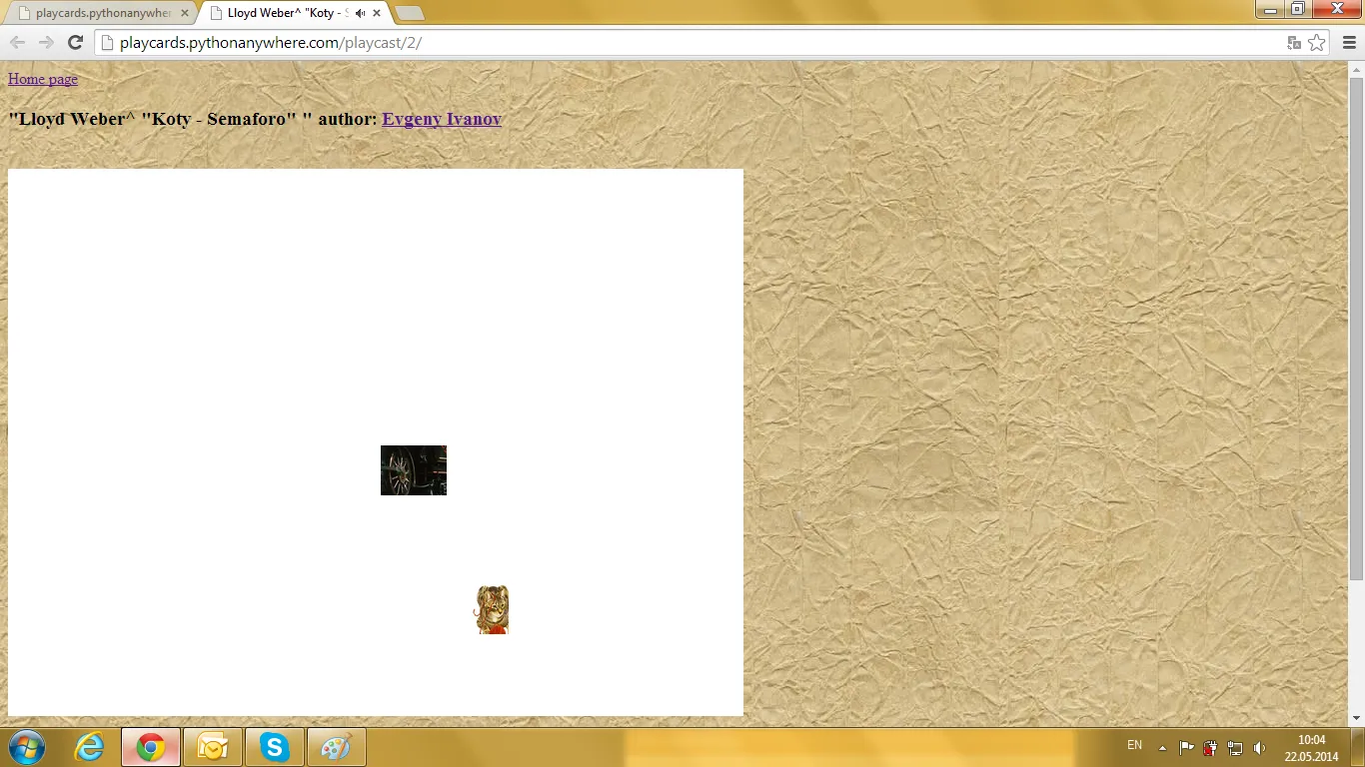The image size is (1365, 767).
Task: Open a new tab
Action: 410,13
